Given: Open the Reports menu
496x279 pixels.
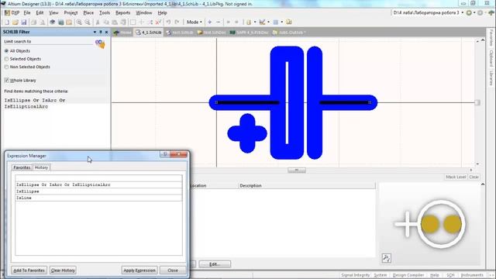Looking at the screenshot, I should (x=122, y=12).
